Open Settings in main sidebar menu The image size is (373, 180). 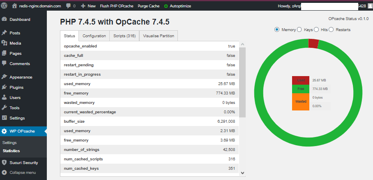pos(17,118)
